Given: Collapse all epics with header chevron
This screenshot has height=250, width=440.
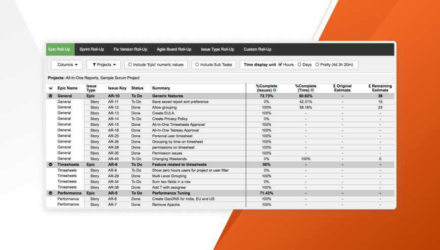Looking at the screenshot, I should pyautogui.click(x=51, y=88).
